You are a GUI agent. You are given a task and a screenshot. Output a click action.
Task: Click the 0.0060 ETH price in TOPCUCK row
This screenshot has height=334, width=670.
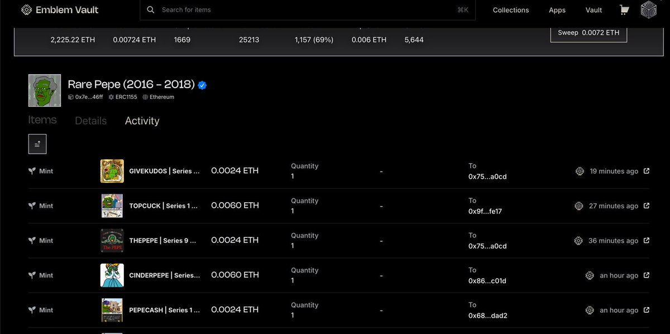point(235,205)
